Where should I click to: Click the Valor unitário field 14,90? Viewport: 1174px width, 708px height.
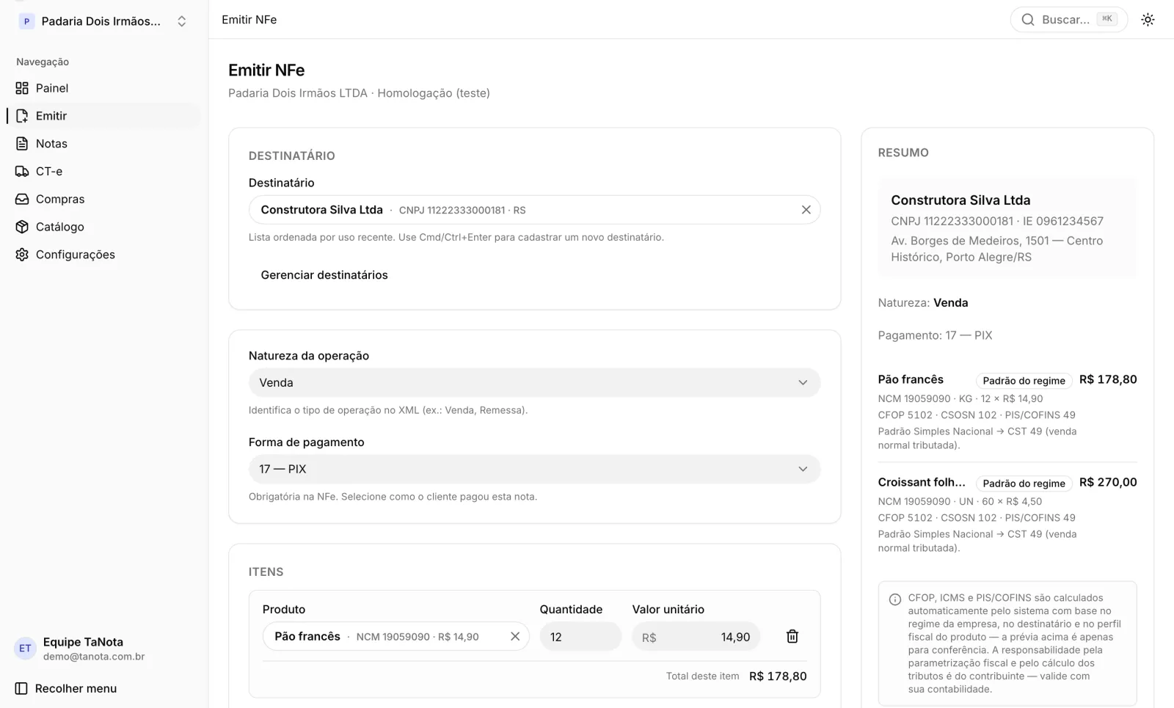click(x=696, y=636)
